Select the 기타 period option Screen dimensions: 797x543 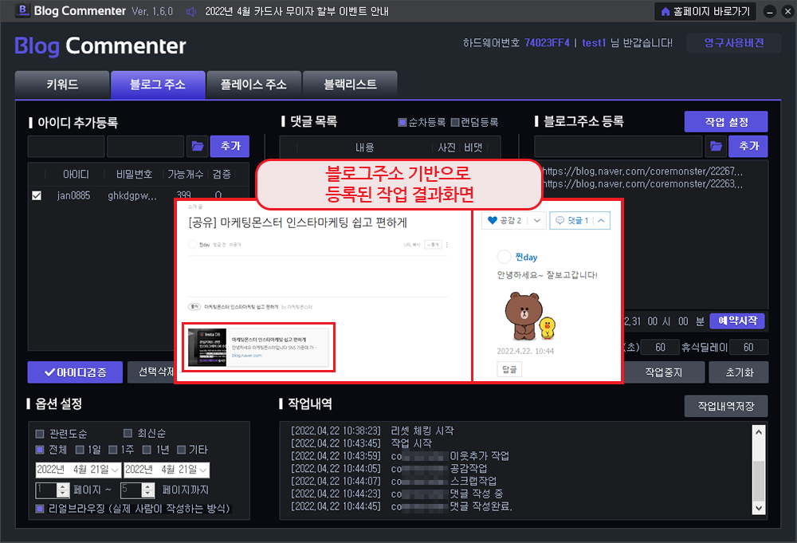coord(181,450)
